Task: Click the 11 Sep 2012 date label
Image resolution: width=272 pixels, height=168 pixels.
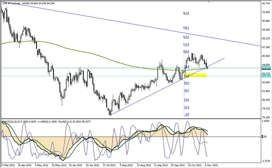Action: 161,165
